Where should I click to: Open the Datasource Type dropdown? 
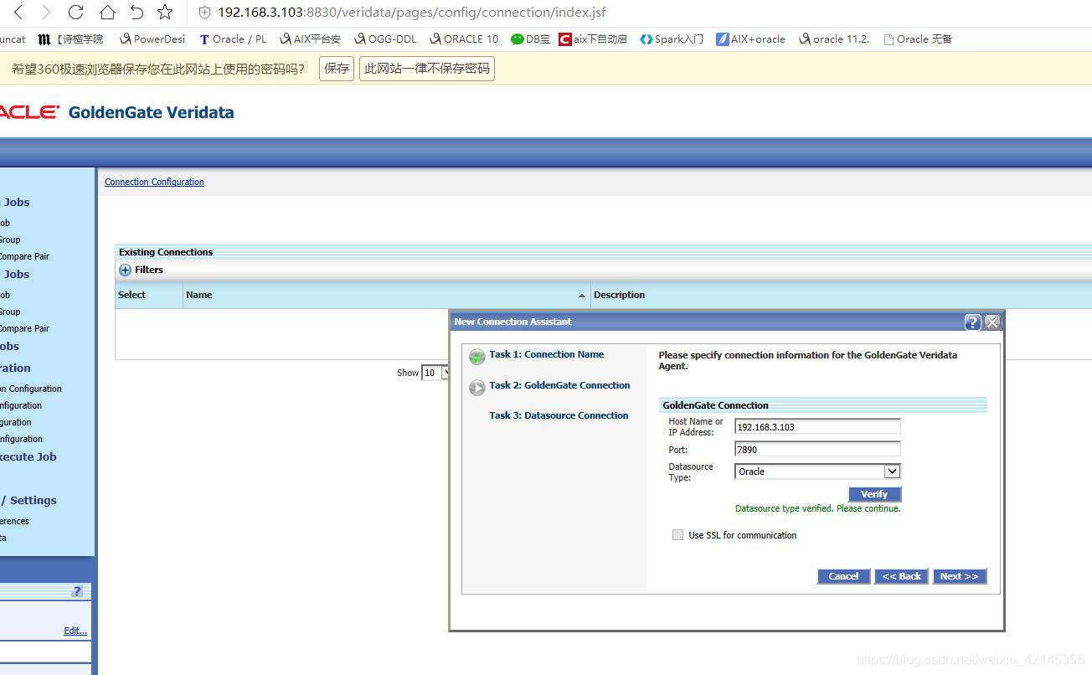(817, 471)
